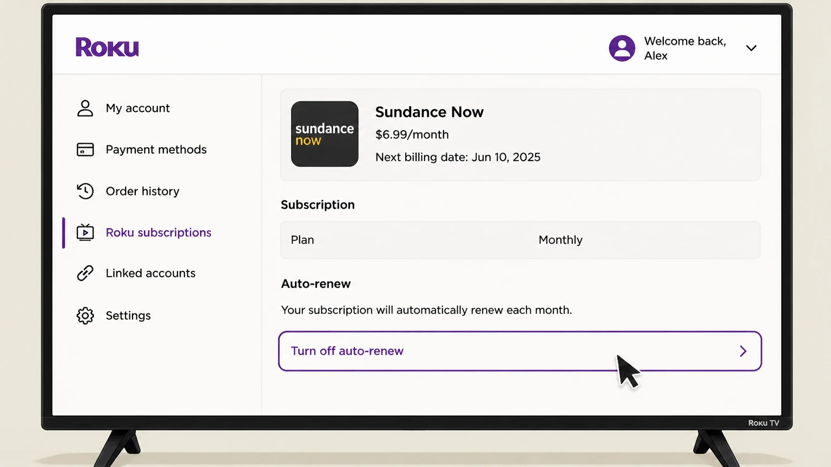This screenshot has height=467, width=831.
Task: Click the automatic renewal description text
Action: click(x=426, y=310)
